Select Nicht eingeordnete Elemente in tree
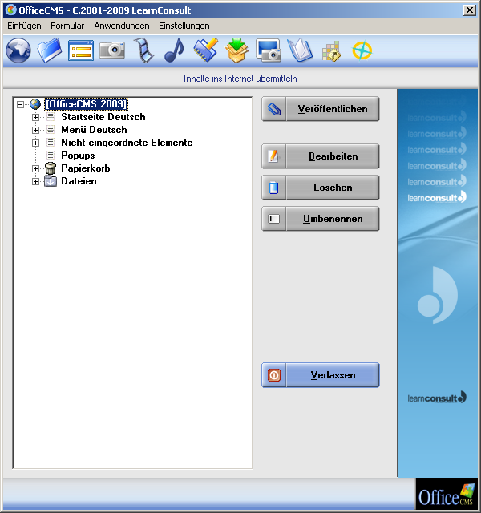This screenshot has width=481, height=513. click(127, 143)
